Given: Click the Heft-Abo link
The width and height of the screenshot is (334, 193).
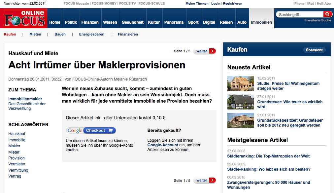Looking at the screenshot, I should [x=324, y=3].
